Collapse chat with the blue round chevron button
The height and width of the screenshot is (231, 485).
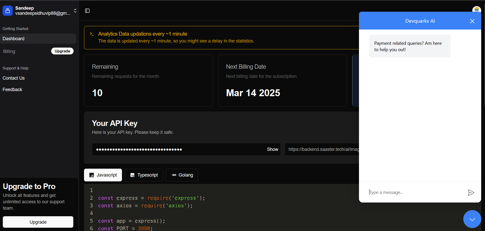472,219
